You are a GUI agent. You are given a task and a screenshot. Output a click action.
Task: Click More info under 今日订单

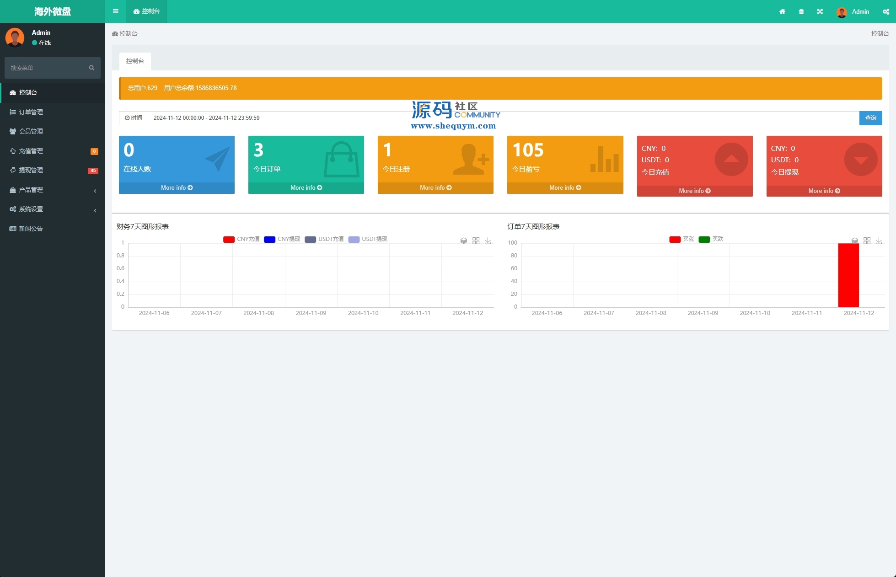coord(306,188)
